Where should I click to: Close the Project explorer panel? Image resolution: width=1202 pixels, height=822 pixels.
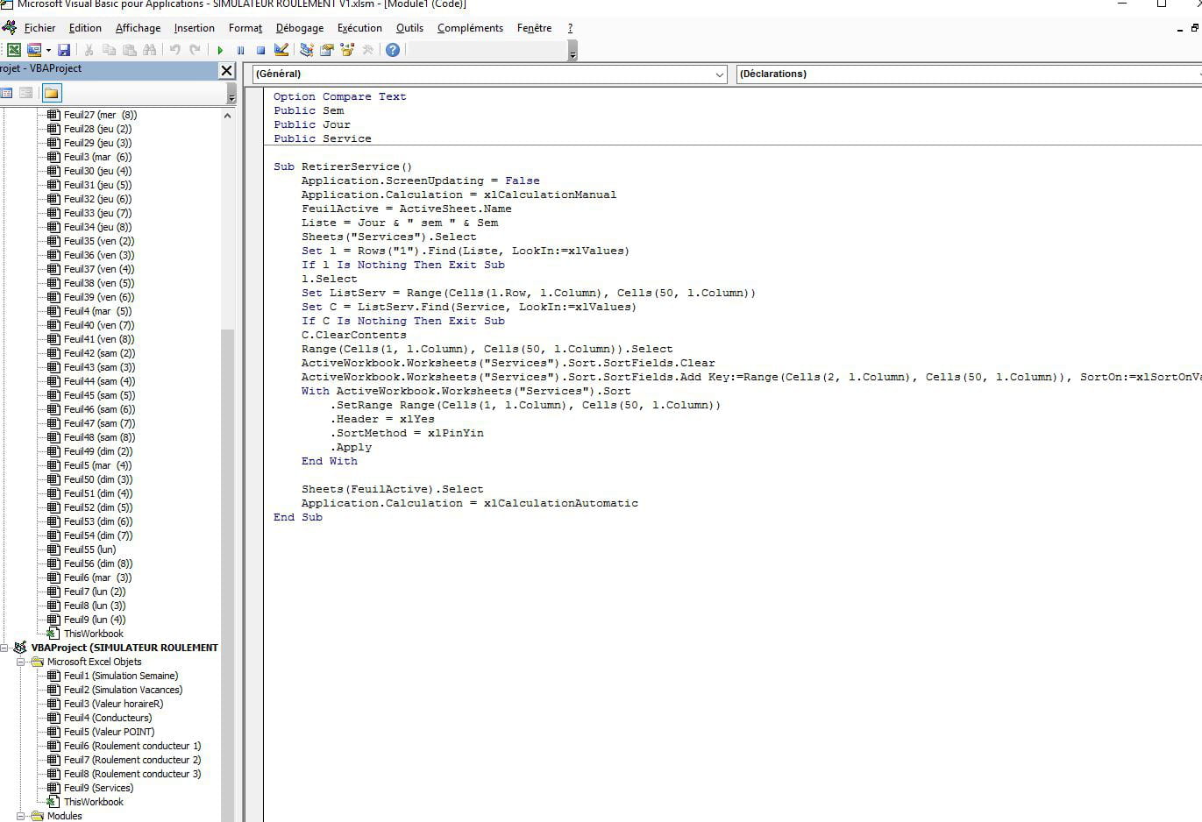[x=226, y=70]
